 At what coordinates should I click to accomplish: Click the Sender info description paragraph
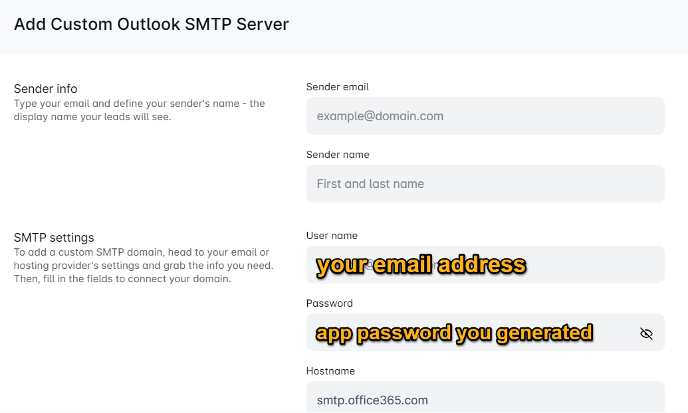(140, 111)
